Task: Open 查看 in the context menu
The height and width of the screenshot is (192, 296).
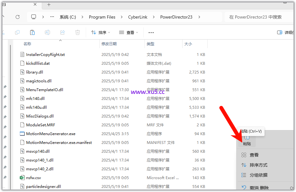Action: 254,155
